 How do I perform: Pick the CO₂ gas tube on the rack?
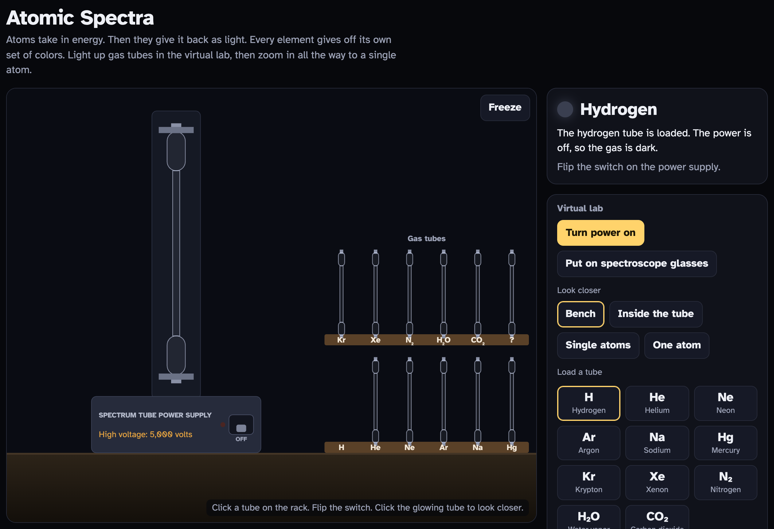click(478, 293)
